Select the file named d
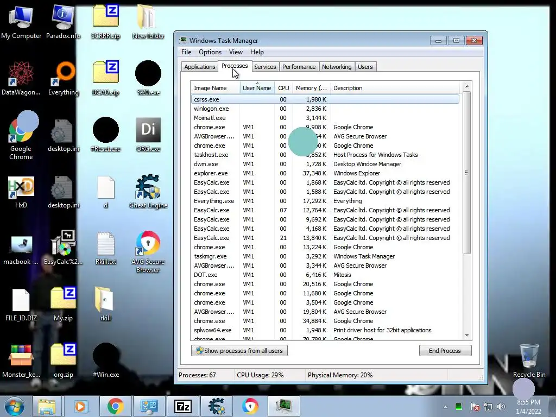 point(106,192)
